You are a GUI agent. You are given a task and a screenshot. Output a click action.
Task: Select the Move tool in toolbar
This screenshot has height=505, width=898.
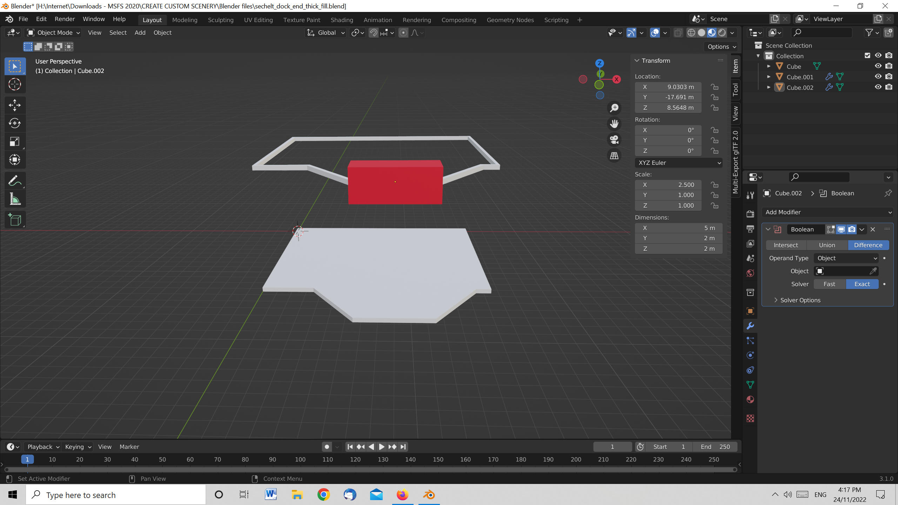click(15, 105)
